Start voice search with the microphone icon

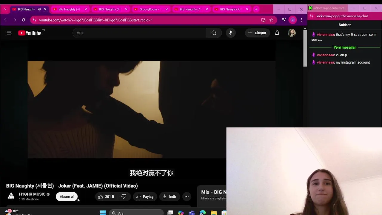tap(231, 33)
